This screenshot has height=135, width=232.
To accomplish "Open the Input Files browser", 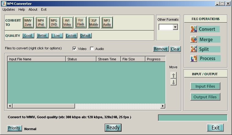I will coord(205,86).
